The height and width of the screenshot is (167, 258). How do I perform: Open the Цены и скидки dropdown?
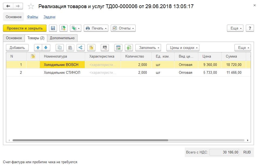(183, 48)
